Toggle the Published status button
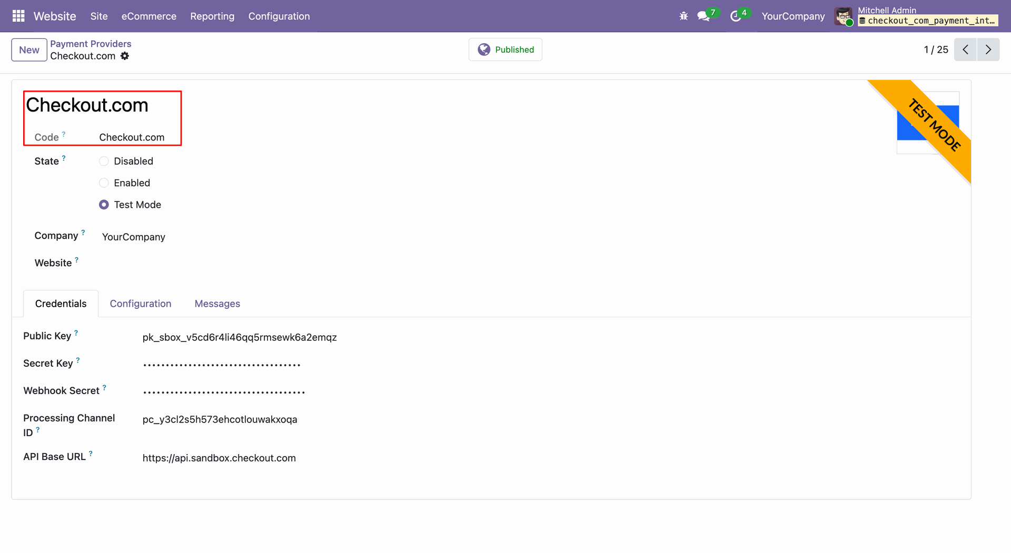 pyautogui.click(x=506, y=49)
